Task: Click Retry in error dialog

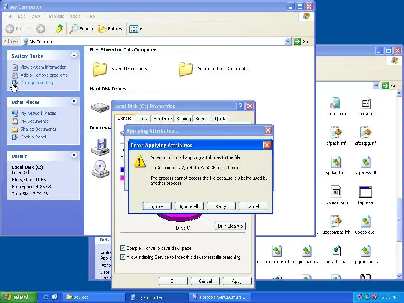Action: tap(221, 206)
